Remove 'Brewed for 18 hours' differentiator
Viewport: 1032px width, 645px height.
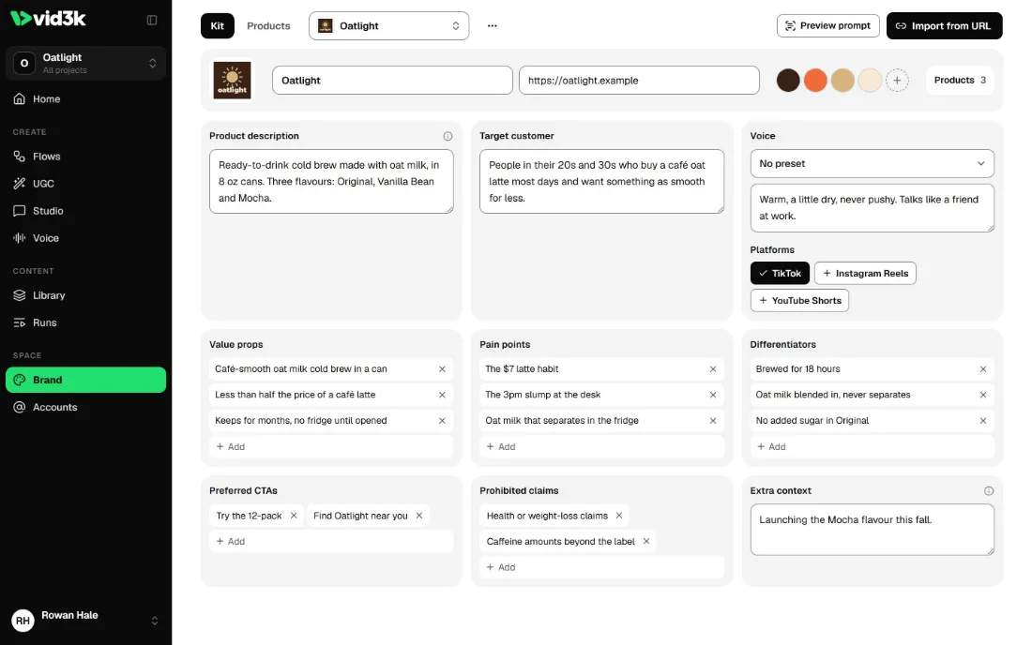pos(983,369)
